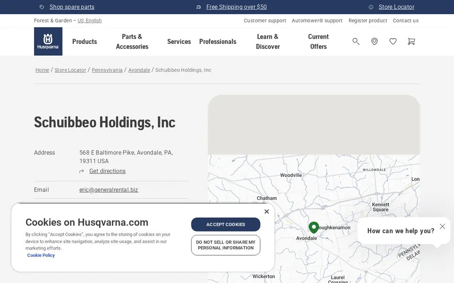Go to Home breadcrumb
The image size is (454, 283).
coord(42,70)
